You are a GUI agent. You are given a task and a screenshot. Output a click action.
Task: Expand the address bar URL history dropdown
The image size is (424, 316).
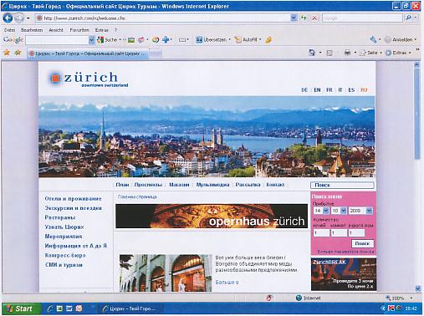(x=294, y=18)
